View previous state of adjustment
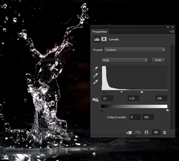179x161 pixels. coord(138,133)
